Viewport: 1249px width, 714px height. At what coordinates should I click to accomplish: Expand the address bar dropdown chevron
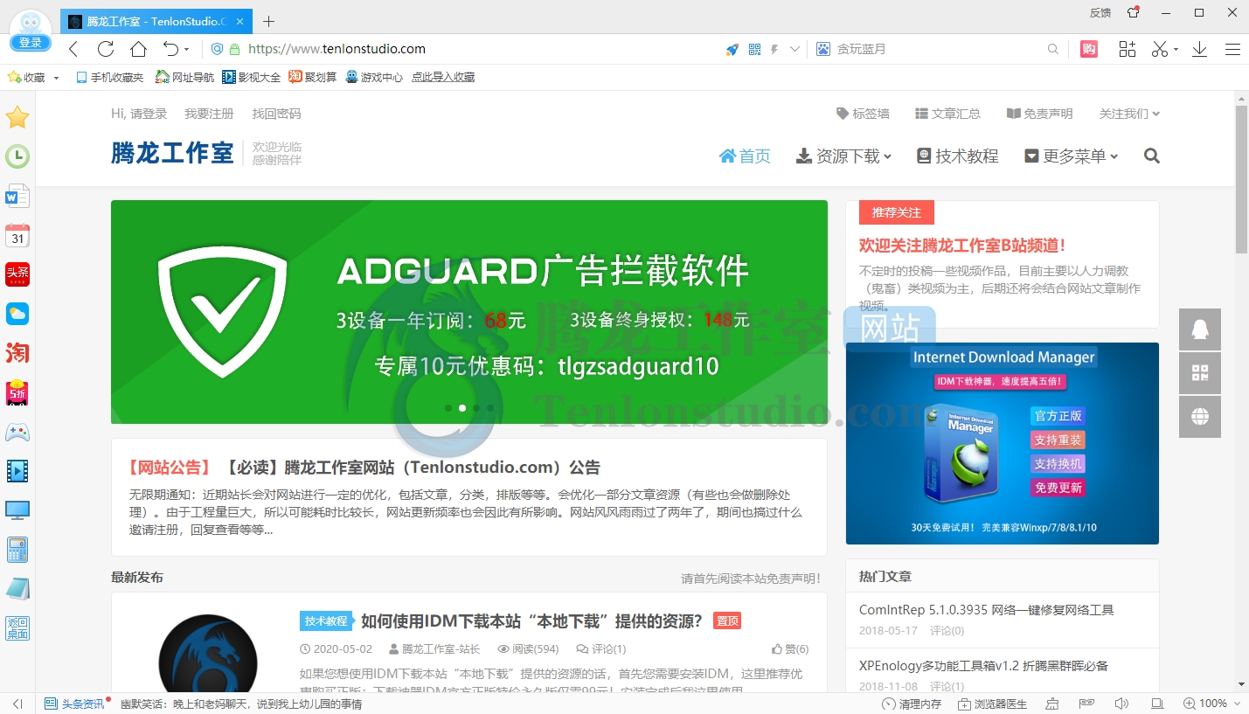click(795, 50)
